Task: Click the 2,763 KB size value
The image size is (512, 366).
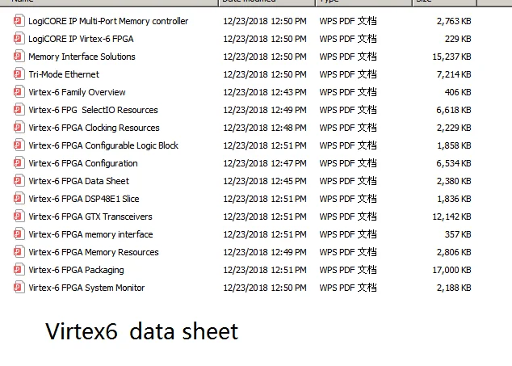Action: 454,21
